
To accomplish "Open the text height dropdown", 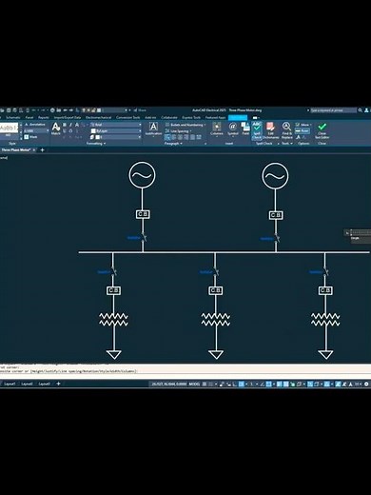I will click(36, 130).
